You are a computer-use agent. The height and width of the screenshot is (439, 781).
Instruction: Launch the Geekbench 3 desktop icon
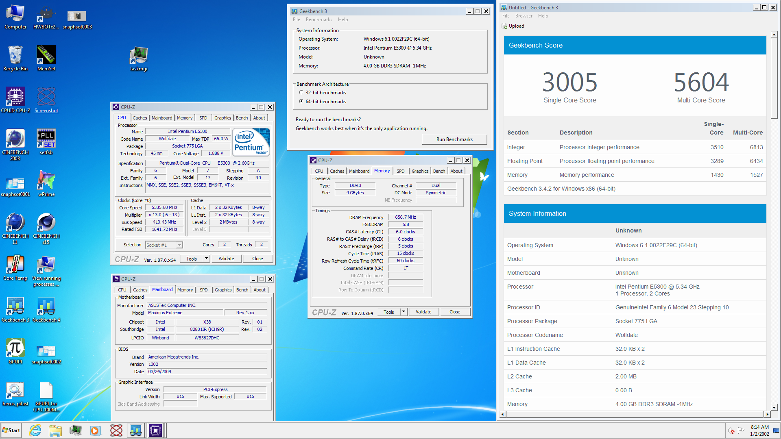click(x=15, y=310)
